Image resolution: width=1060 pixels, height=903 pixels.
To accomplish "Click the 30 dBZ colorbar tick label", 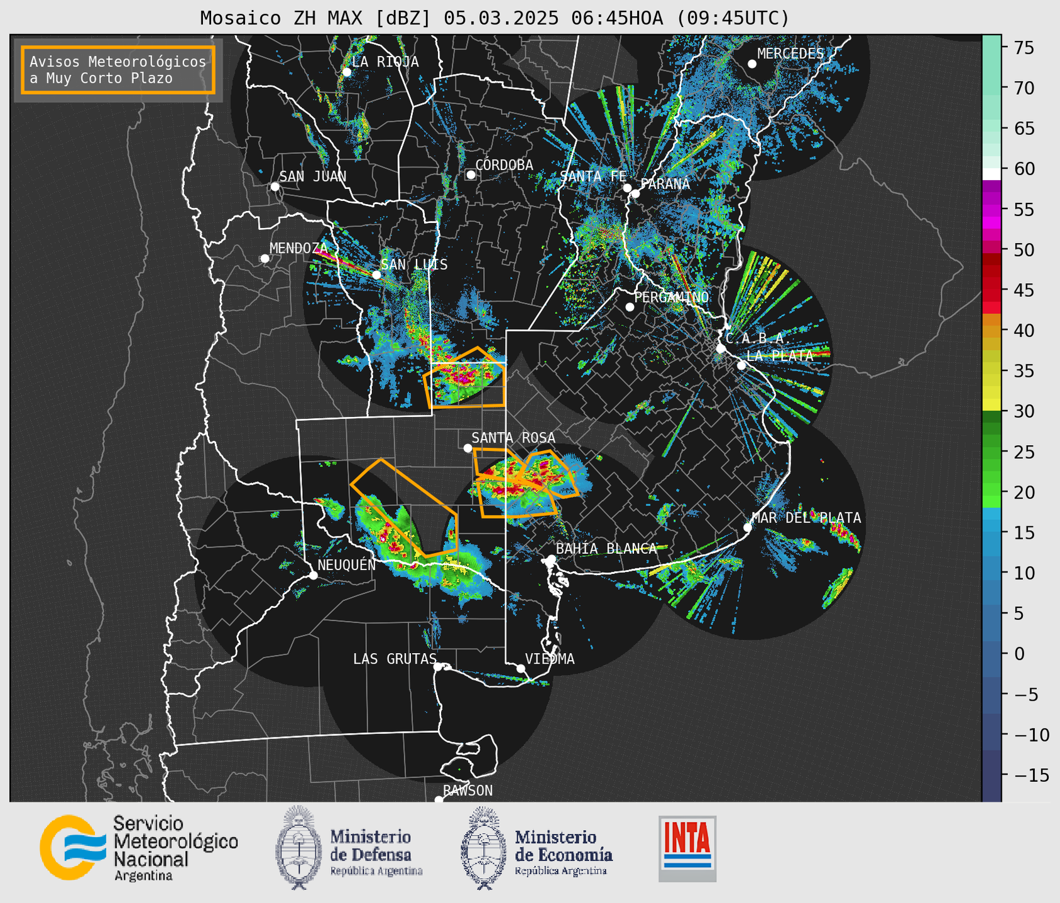I will click(x=1024, y=411).
